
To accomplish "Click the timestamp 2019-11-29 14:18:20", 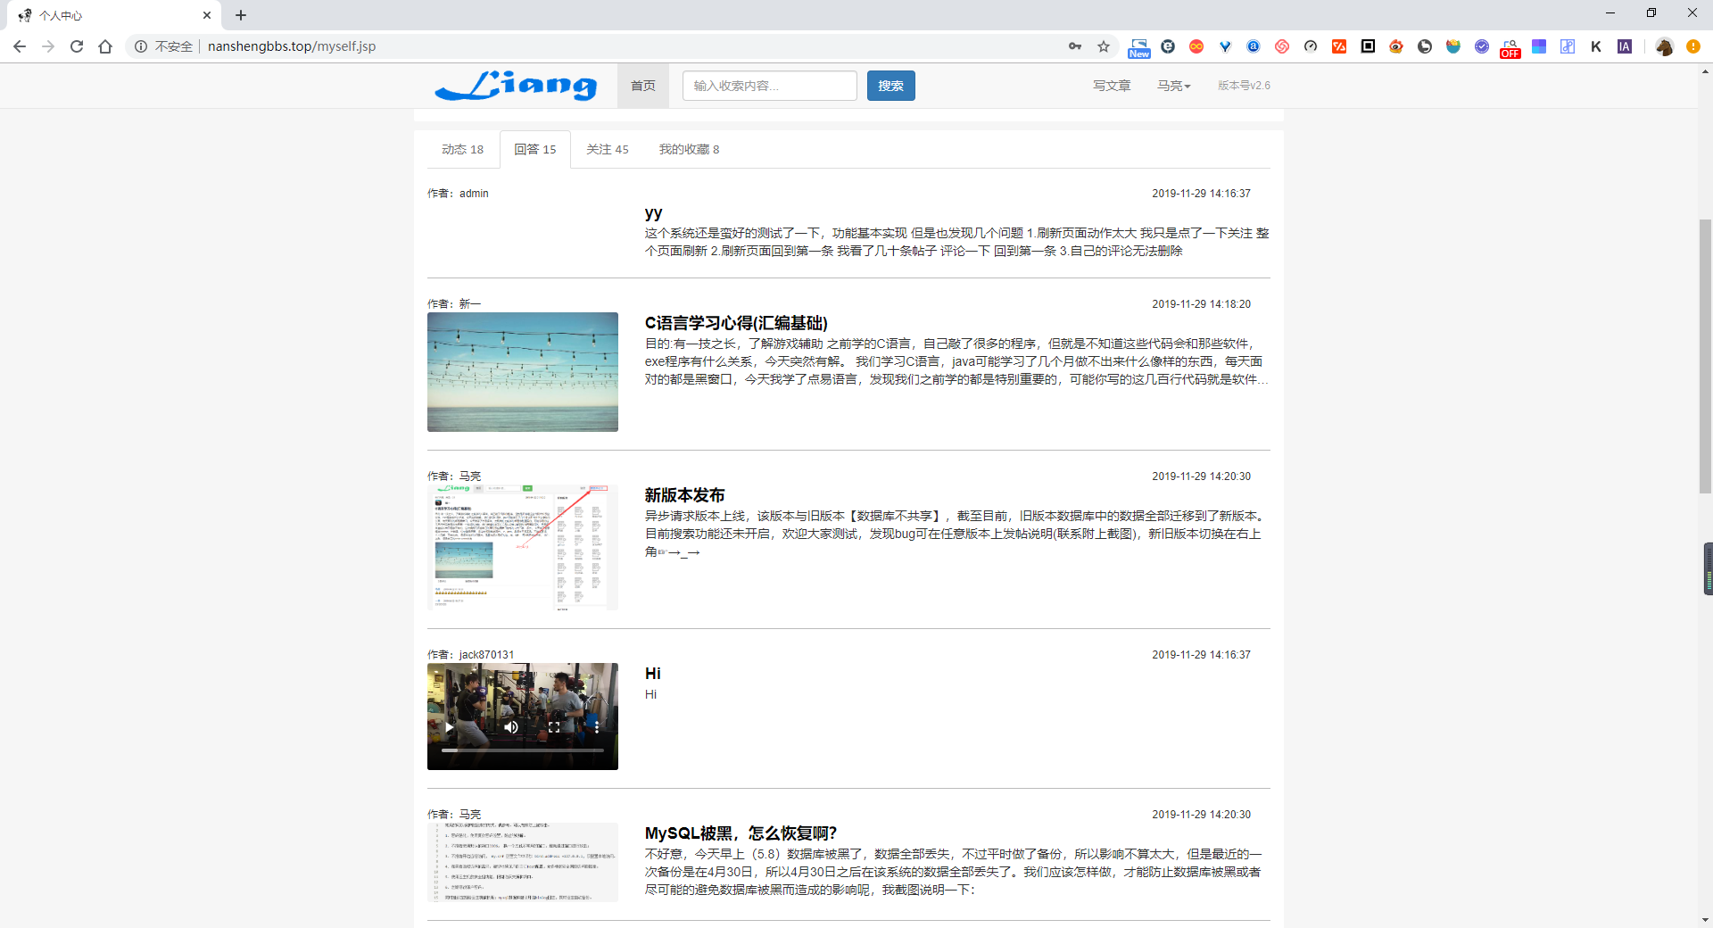I will [1201, 304].
